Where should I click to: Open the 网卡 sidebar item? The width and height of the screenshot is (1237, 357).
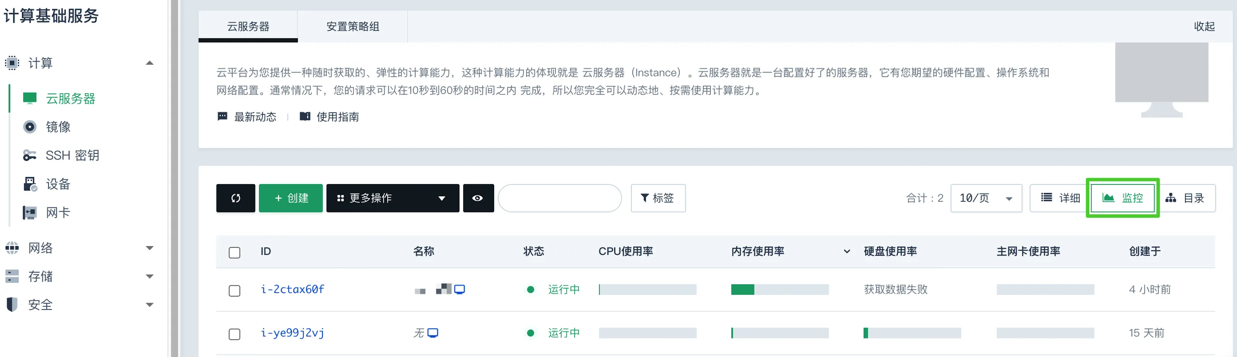coord(58,212)
